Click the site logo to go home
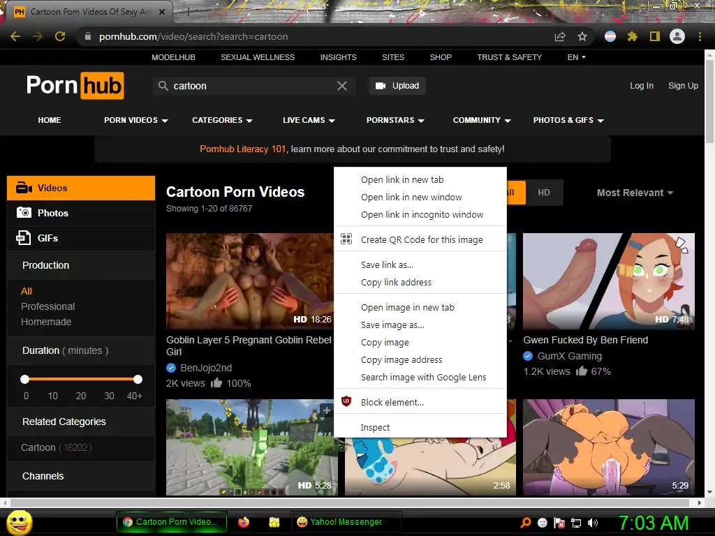 pyautogui.click(x=75, y=85)
